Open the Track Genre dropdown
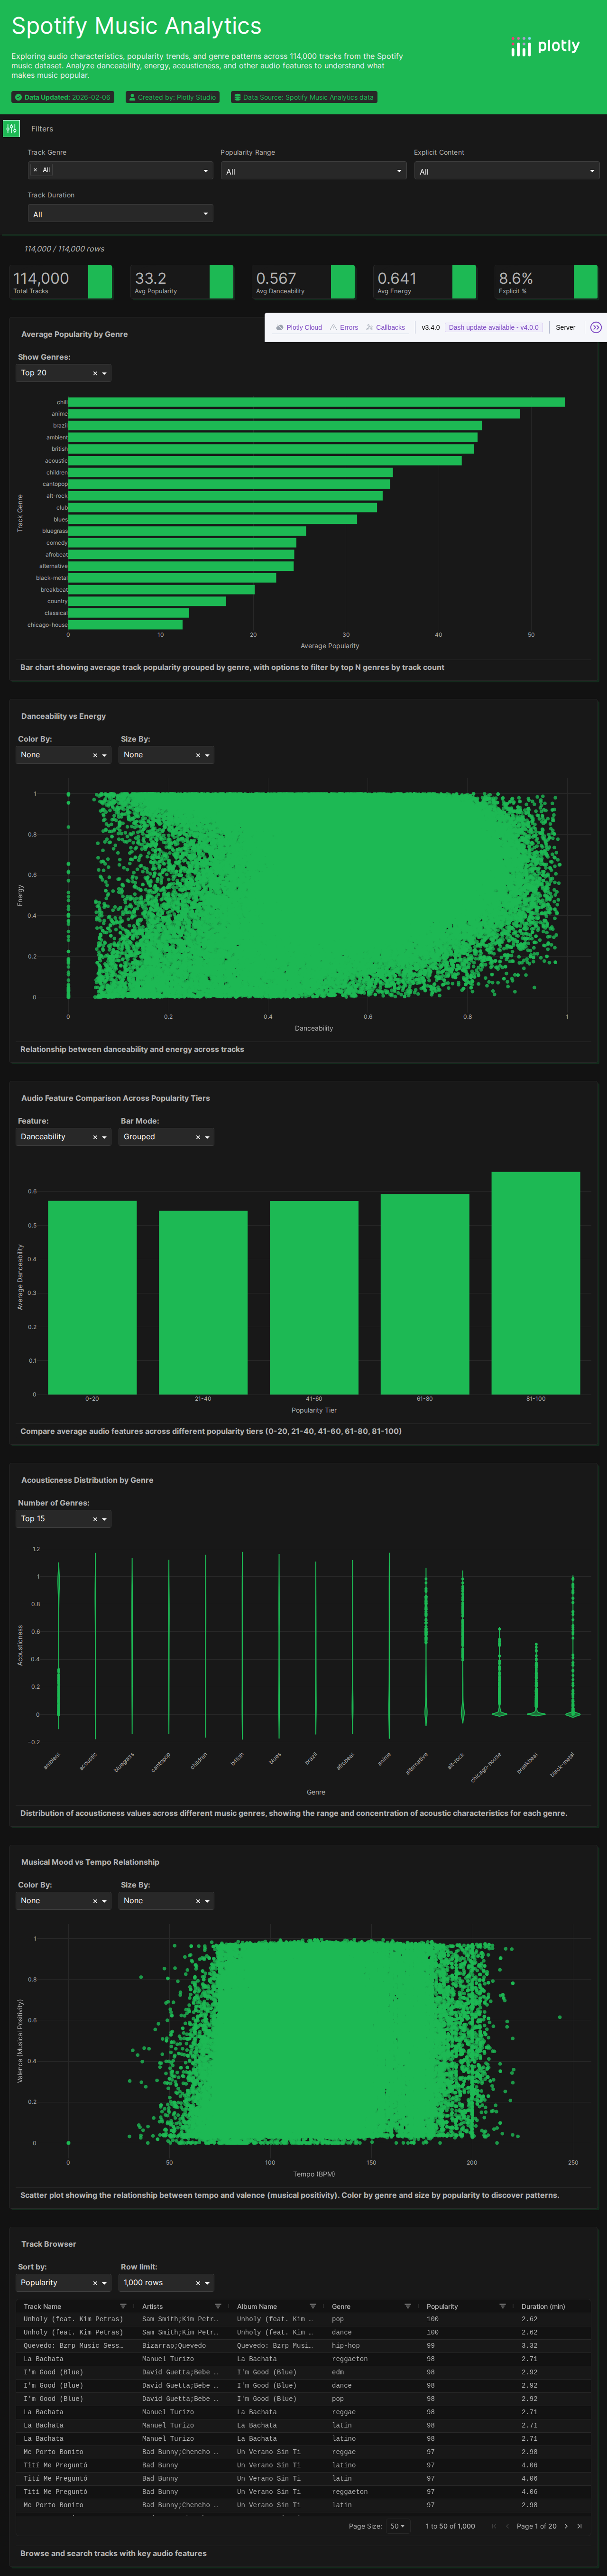This screenshot has width=607, height=2576. click(x=120, y=170)
